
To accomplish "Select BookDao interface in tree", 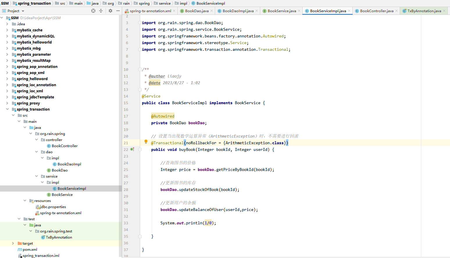I will (60, 170).
